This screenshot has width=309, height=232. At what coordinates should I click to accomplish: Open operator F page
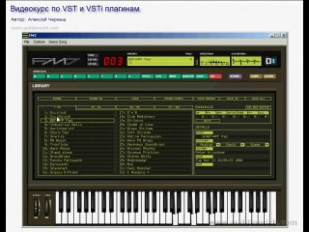107,77
